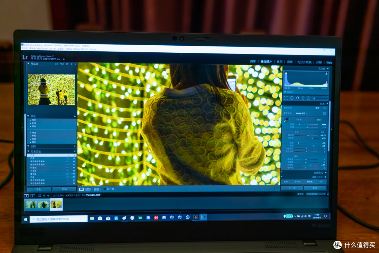Collapse the History panel
The image size is (379, 253).
coord(28,151)
